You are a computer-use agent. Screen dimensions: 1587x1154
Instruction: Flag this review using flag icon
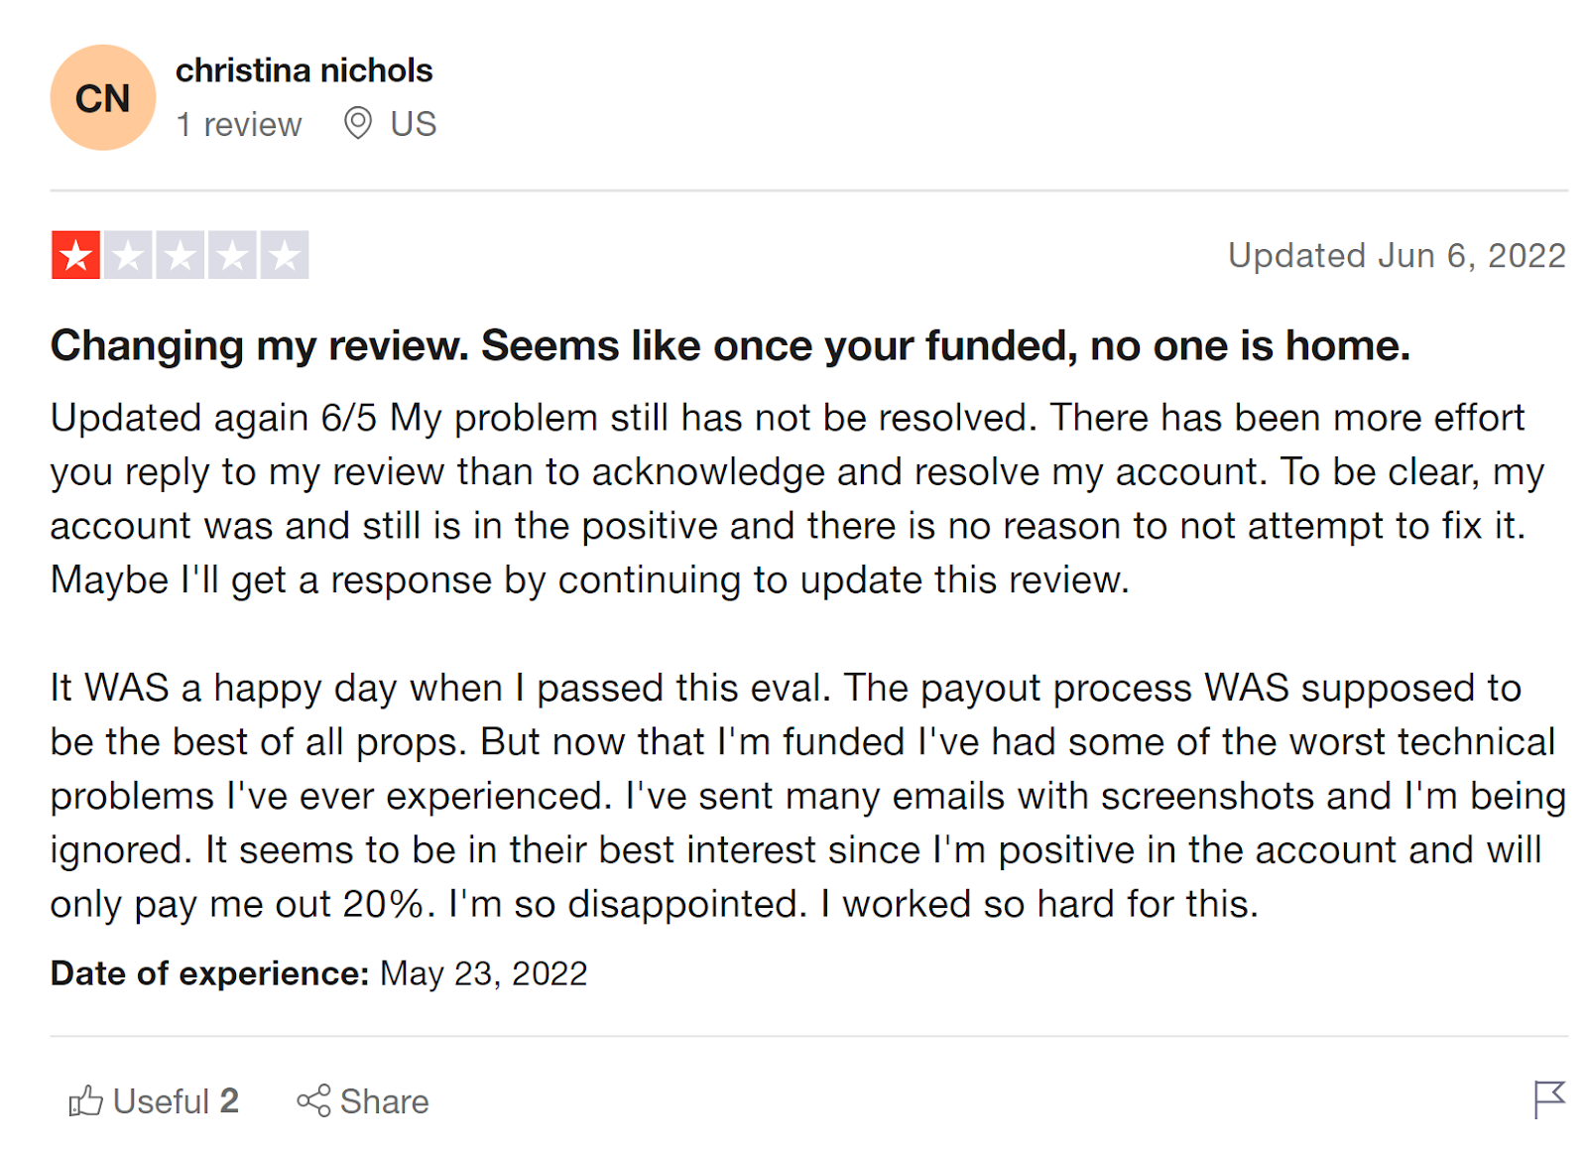[x=1548, y=1098]
